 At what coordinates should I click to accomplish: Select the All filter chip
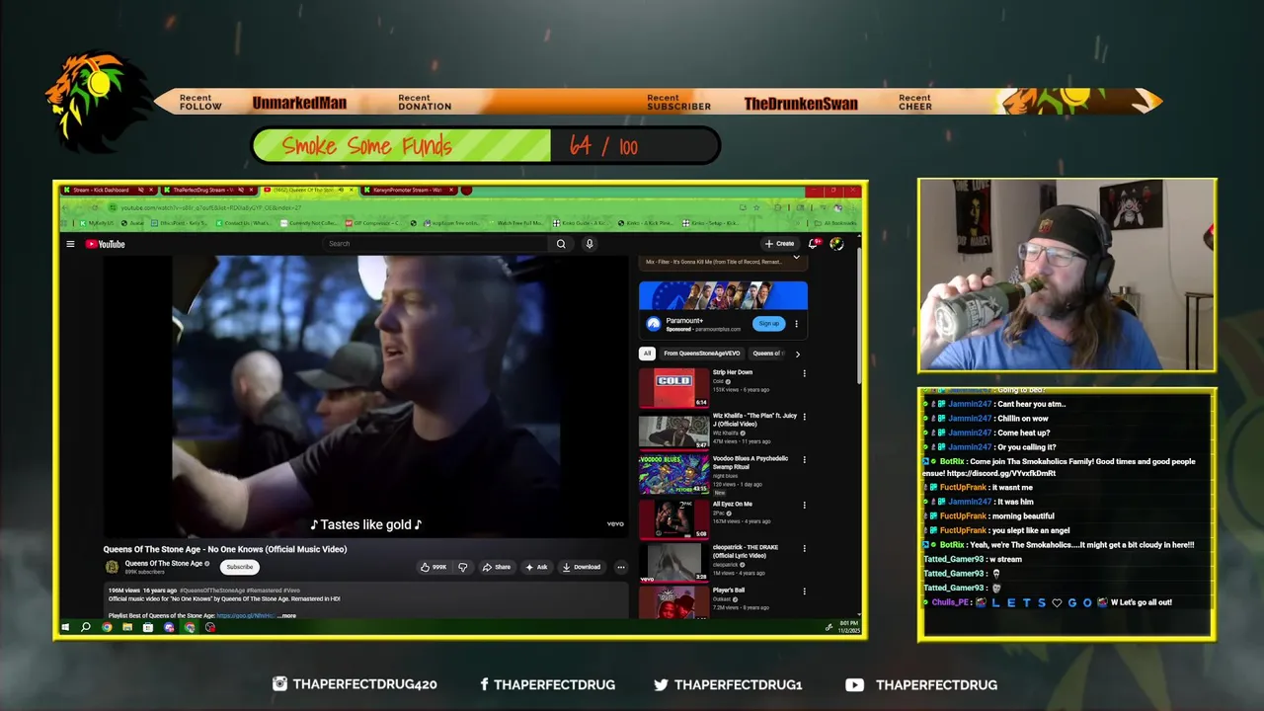647,354
